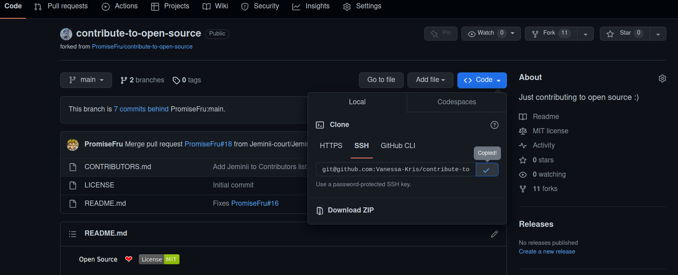Select the GitHub CLI clone option
678x275 pixels.
[x=398, y=146]
